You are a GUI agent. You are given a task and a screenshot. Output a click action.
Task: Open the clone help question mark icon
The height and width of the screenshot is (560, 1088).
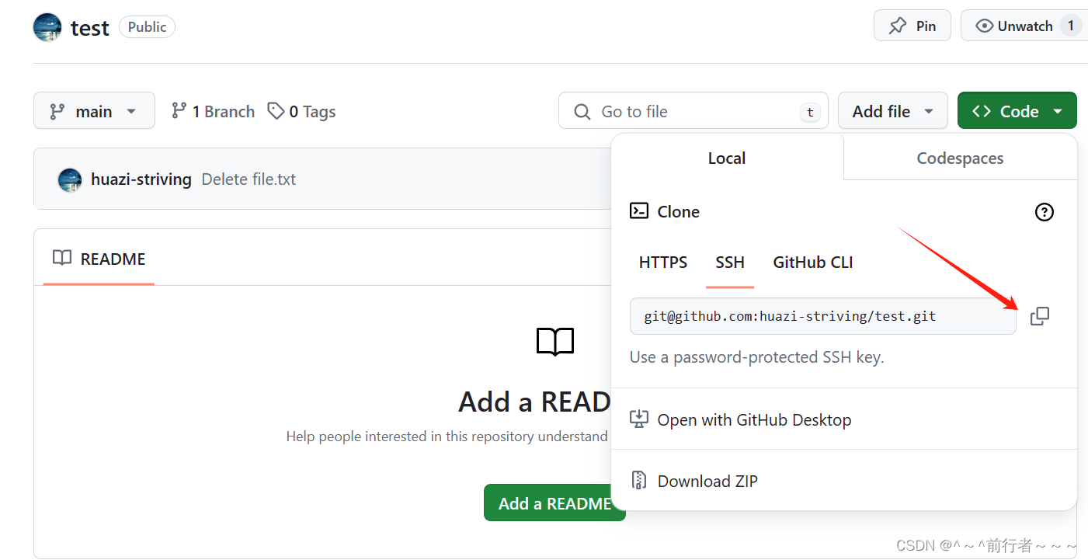tap(1045, 212)
